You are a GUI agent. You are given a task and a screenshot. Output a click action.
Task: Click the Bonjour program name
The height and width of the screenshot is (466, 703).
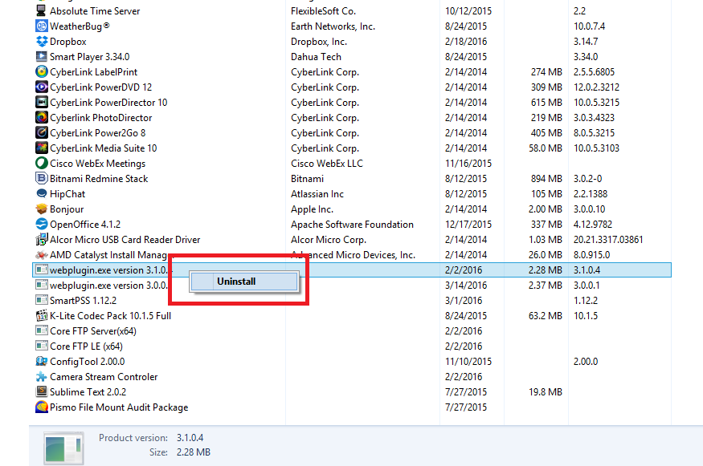pyautogui.click(x=67, y=209)
